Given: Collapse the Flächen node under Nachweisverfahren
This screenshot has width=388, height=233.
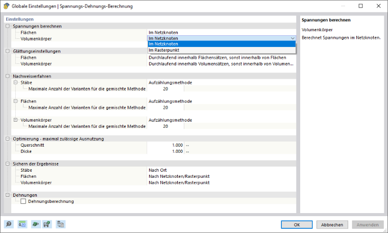Looking at the screenshot, I should coord(15,101).
